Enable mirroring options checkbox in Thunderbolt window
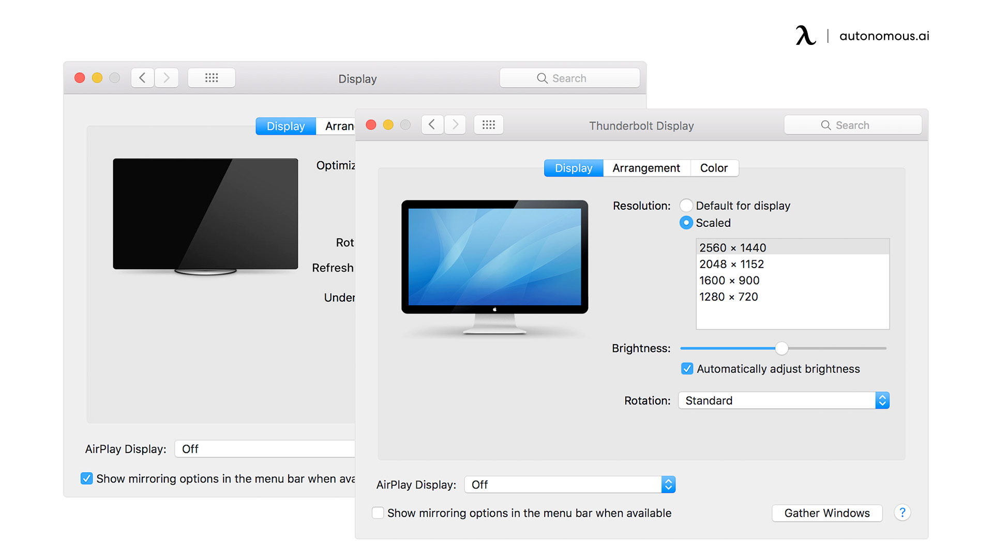The height and width of the screenshot is (558, 993). [x=378, y=513]
